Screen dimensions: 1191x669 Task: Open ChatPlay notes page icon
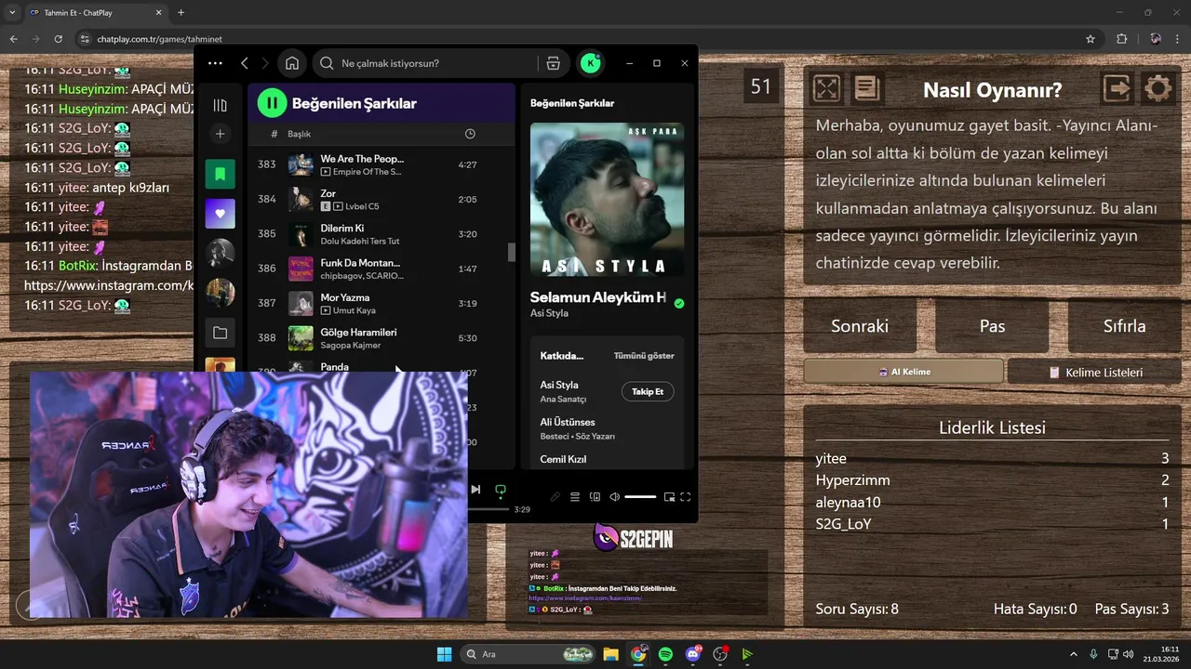point(866,88)
